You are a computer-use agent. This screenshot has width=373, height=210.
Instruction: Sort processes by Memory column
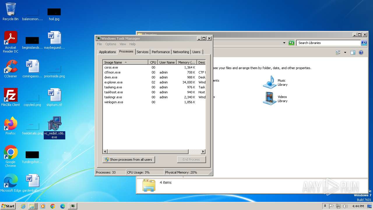click(x=186, y=62)
